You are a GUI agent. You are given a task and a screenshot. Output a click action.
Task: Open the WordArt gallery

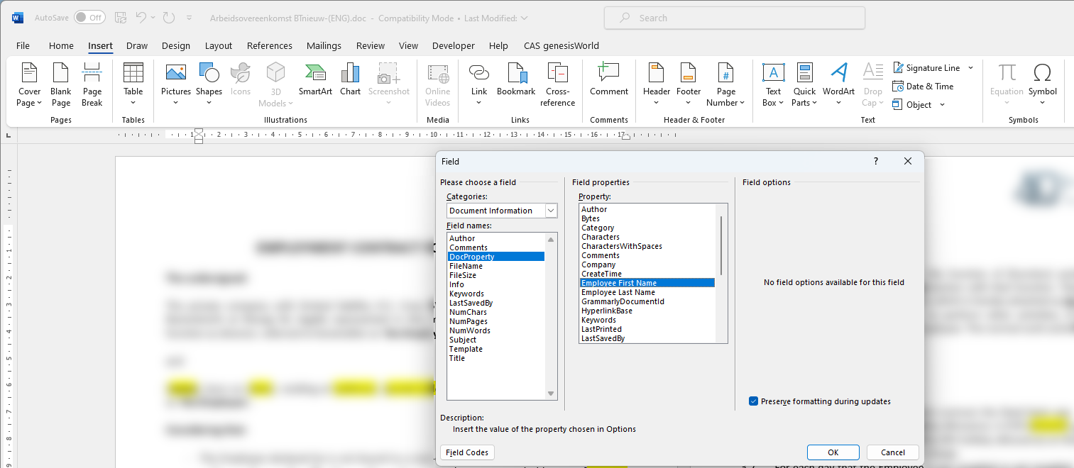click(839, 84)
